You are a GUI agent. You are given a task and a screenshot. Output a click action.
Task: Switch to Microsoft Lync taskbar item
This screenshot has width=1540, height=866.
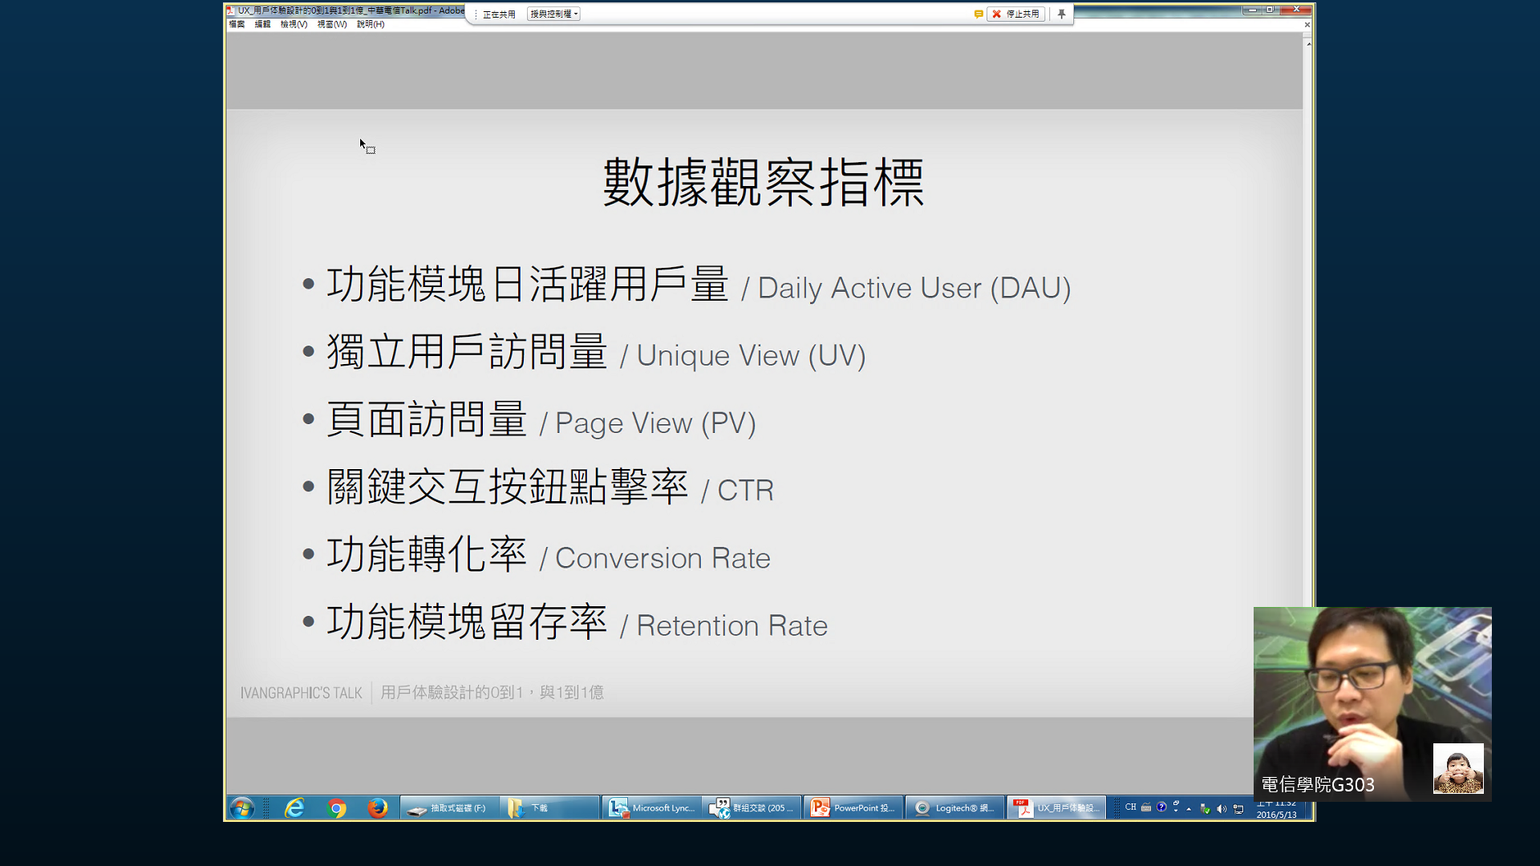(652, 807)
